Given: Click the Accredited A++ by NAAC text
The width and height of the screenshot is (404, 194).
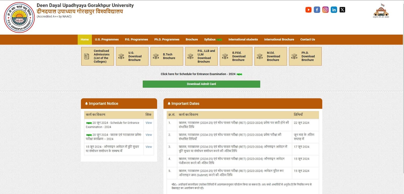Looking at the screenshot, I should (x=54, y=17).
